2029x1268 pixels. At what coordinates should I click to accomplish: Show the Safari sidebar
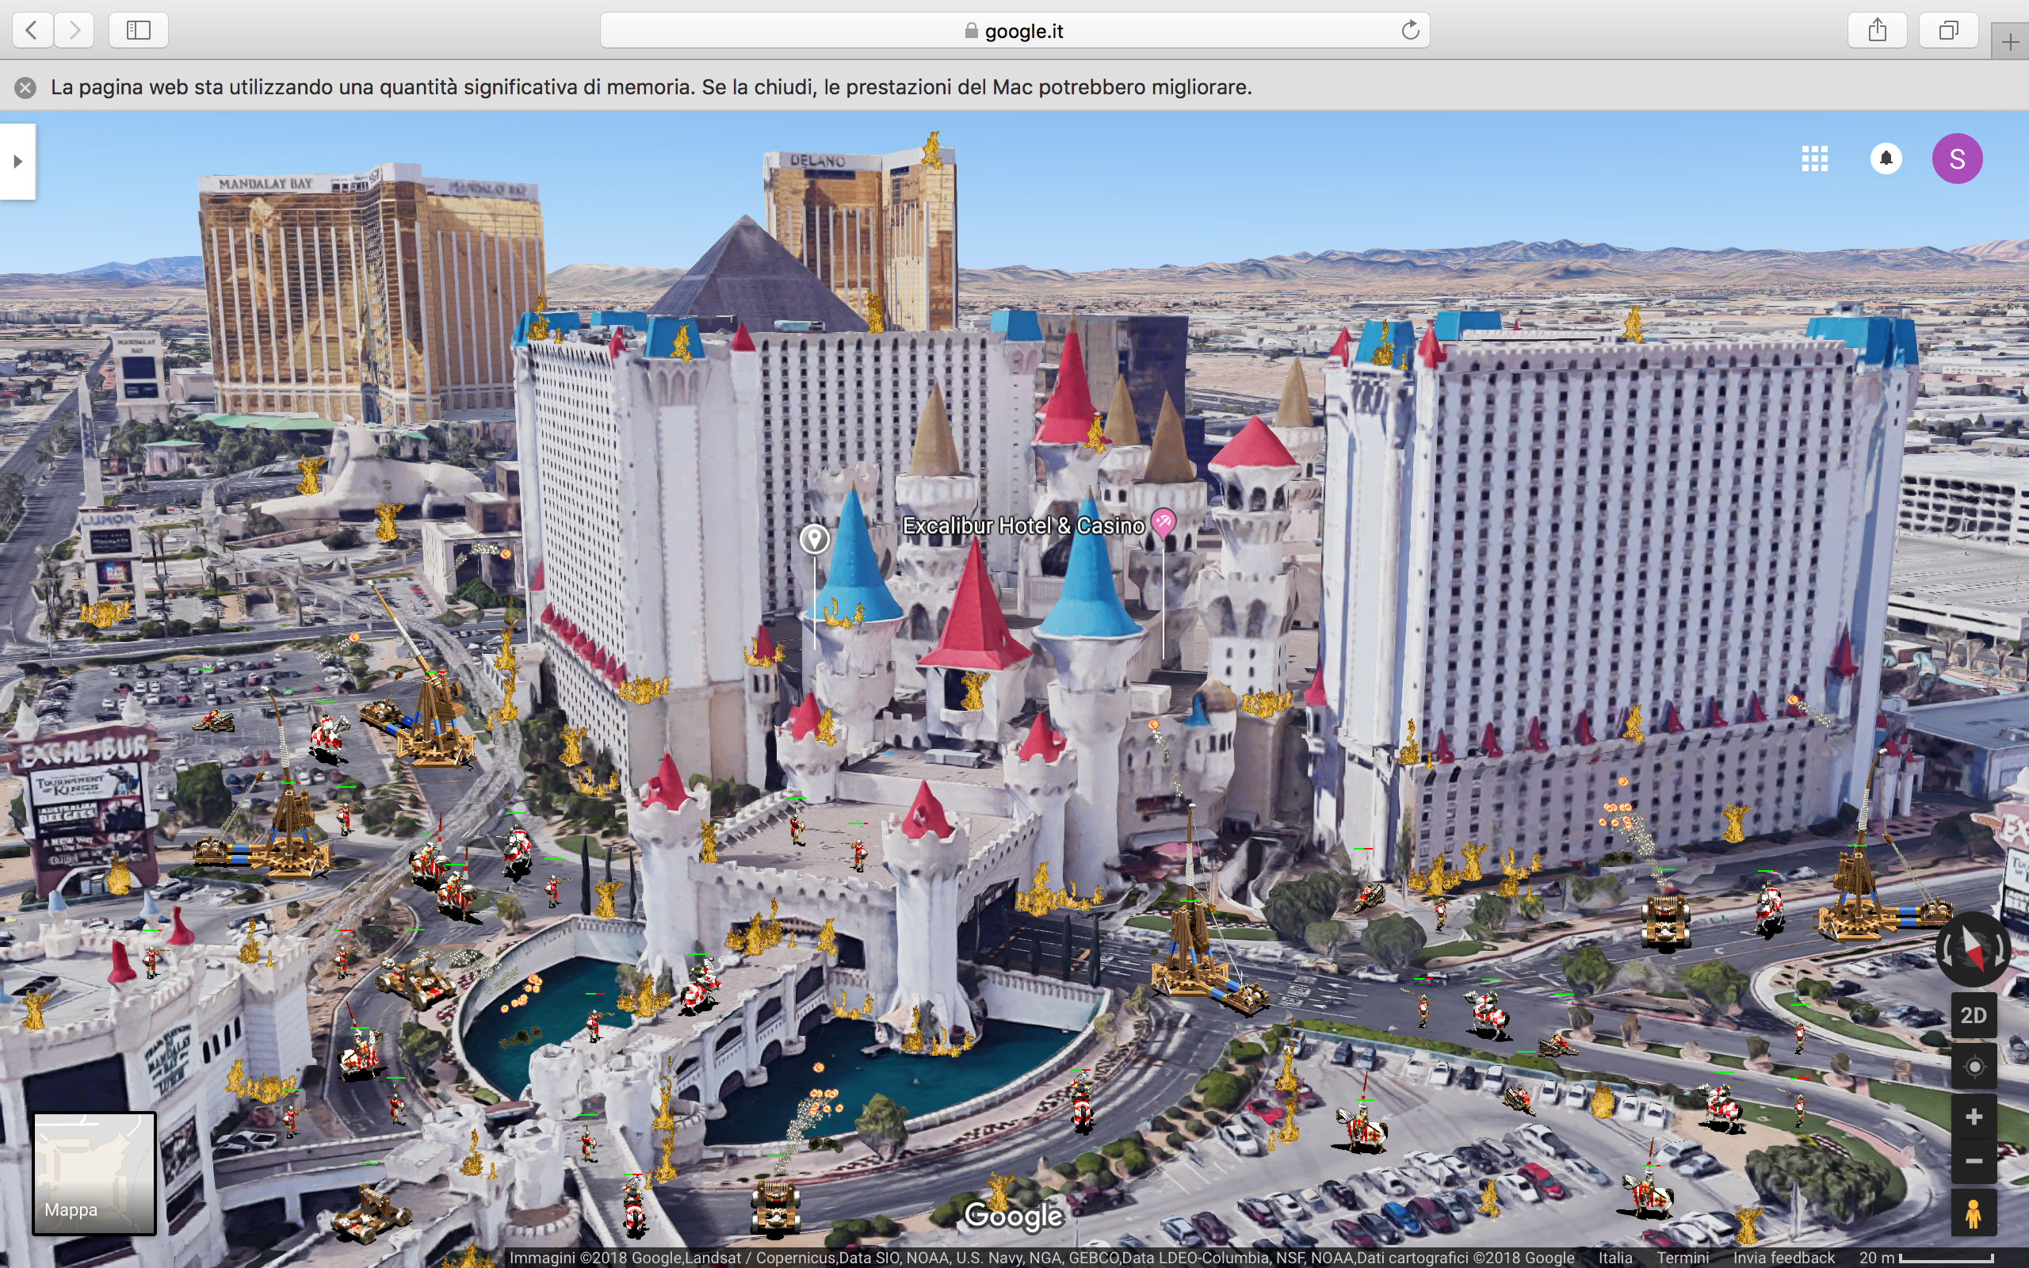tap(139, 30)
